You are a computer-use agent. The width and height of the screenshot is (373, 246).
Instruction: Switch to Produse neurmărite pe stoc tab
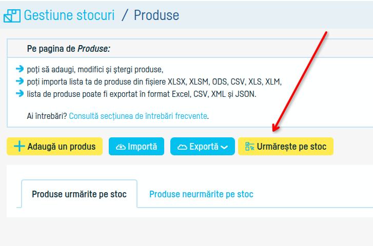(201, 194)
